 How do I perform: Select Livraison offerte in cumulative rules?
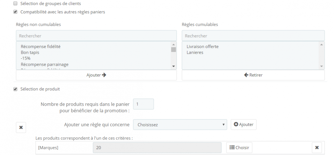202,47
